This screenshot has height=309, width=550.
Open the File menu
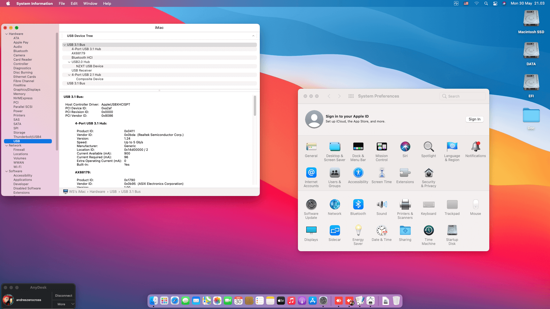pyautogui.click(x=62, y=3)
